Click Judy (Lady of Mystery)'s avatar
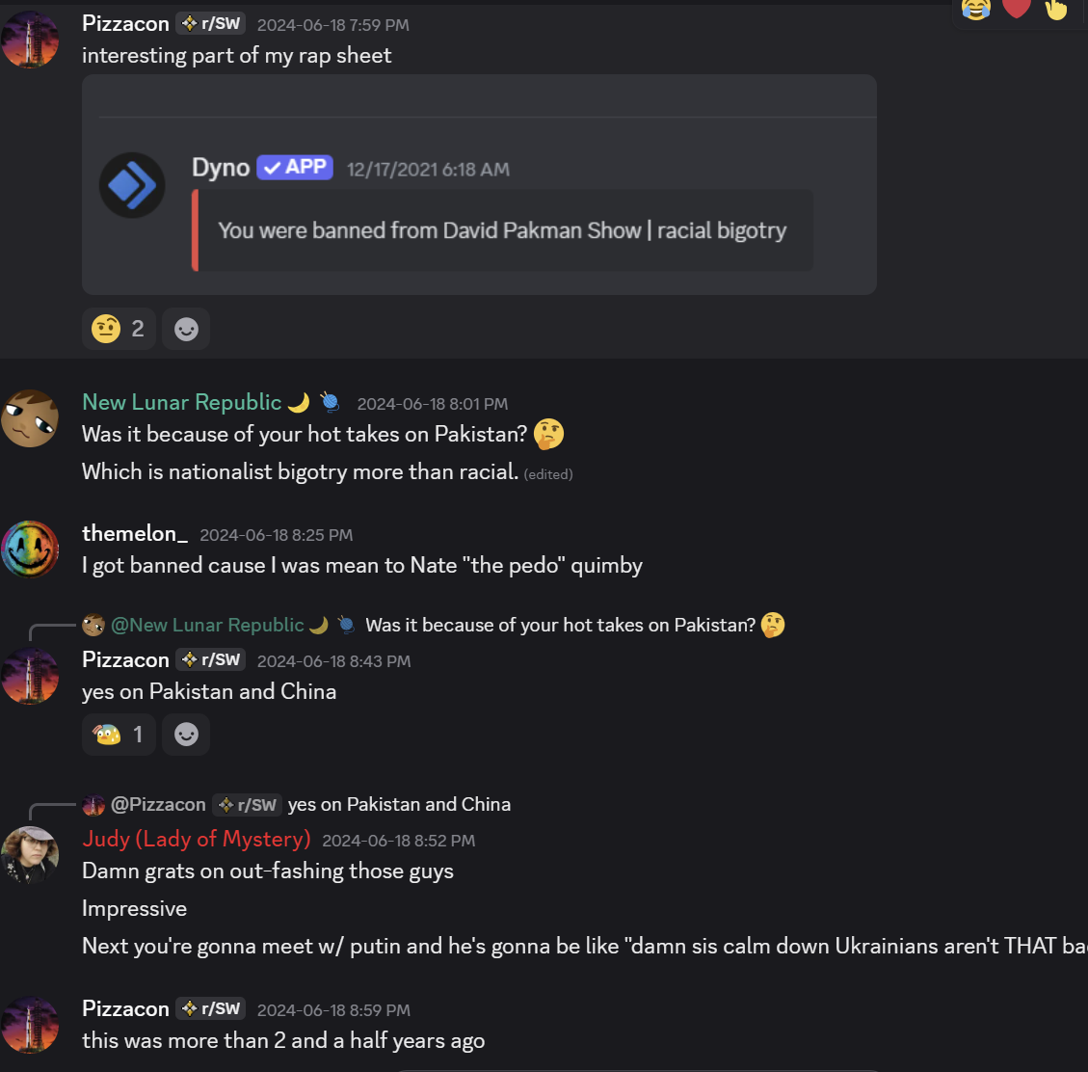Screen dimensions: 1088x1072 click(x=30, y=855)
